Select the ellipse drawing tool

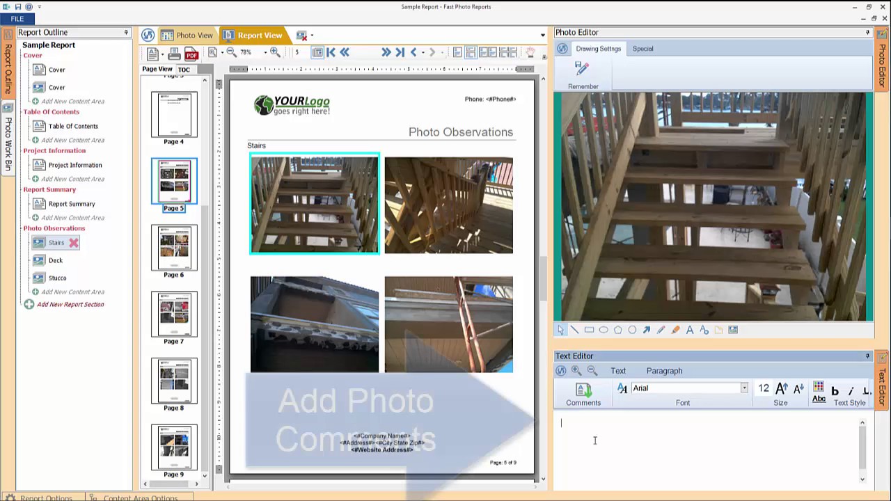[604, 330]
